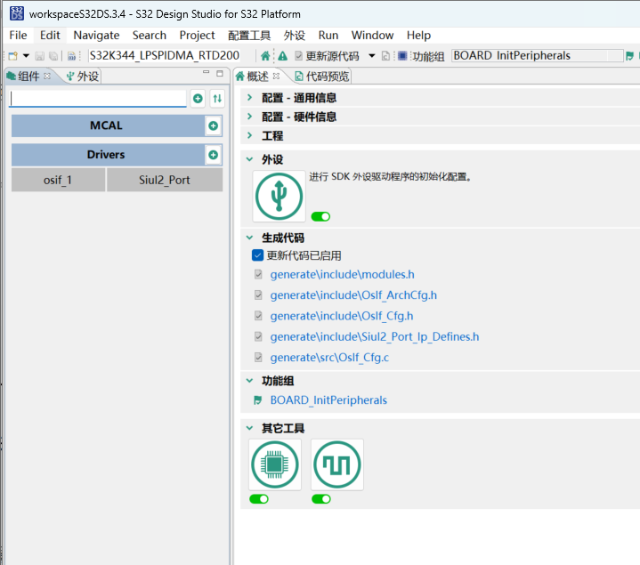
Task: Toggle checkbox for OsIf_ArchCfg.h file
Action: tap(258, 295)
